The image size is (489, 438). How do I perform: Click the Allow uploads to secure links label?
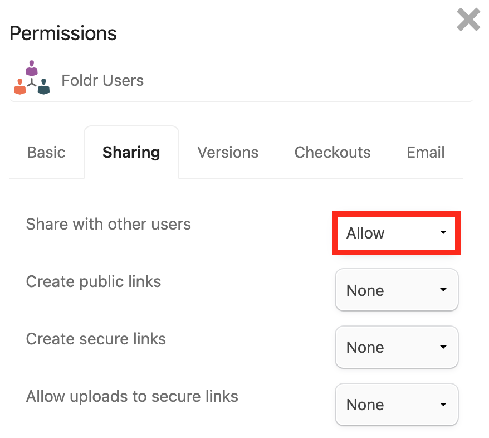[132, 397]
